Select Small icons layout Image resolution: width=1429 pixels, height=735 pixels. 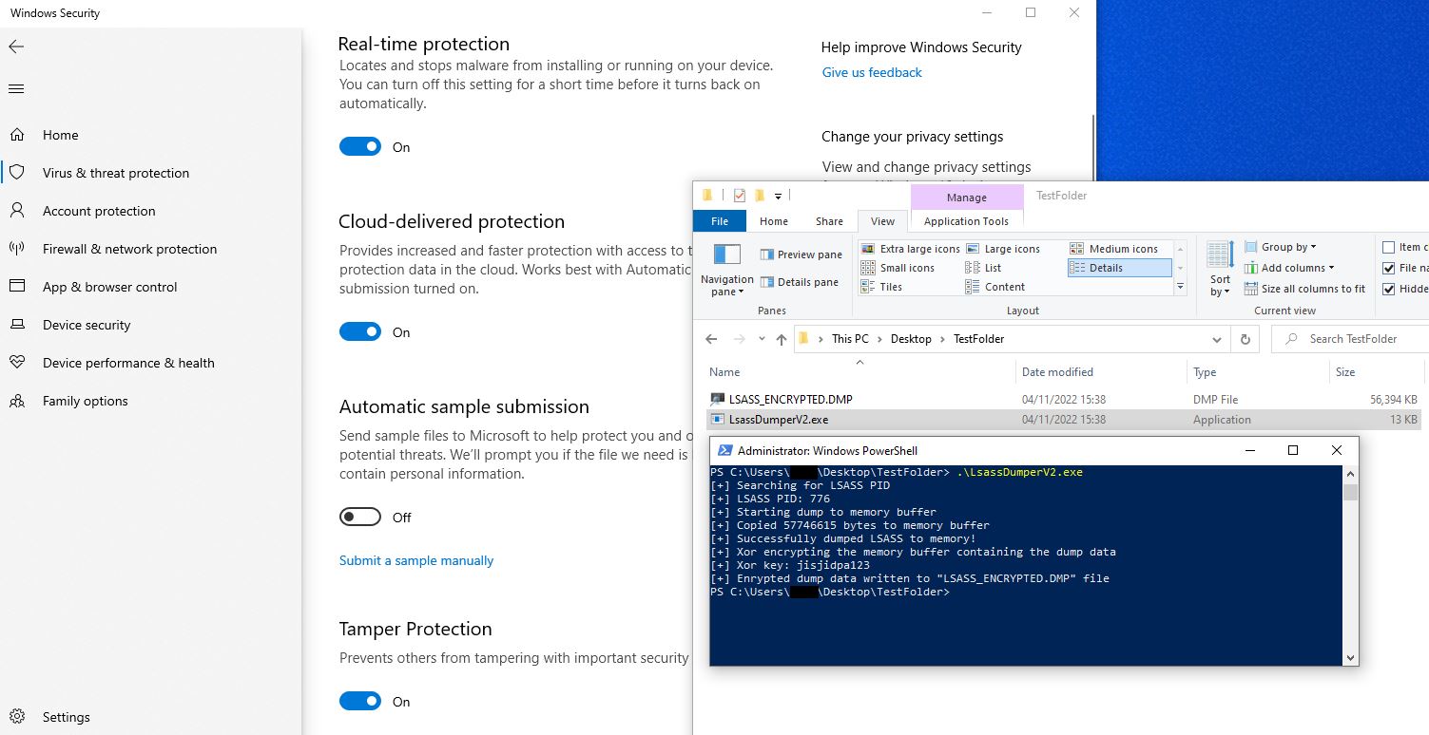coord(898,268)
